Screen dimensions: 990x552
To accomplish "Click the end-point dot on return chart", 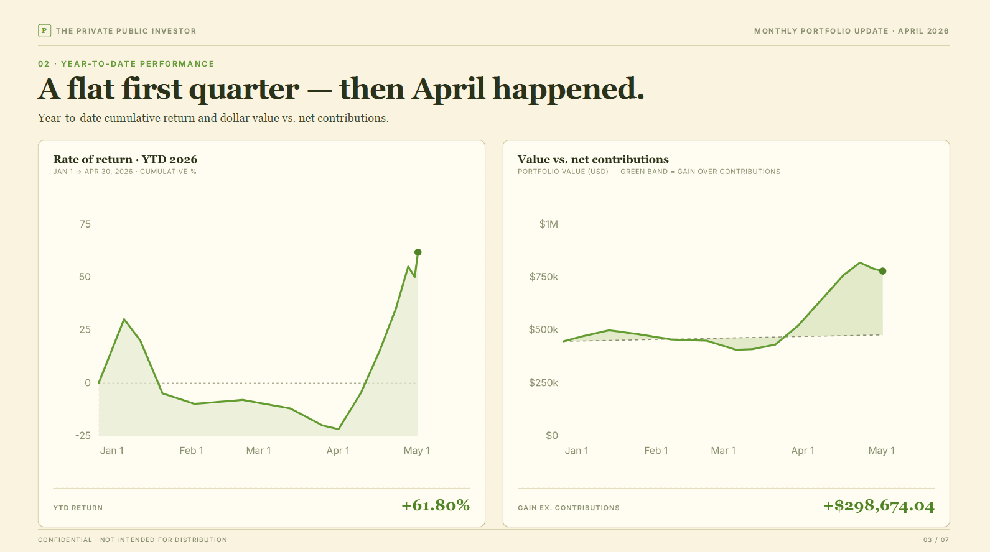I will point(418,252).
